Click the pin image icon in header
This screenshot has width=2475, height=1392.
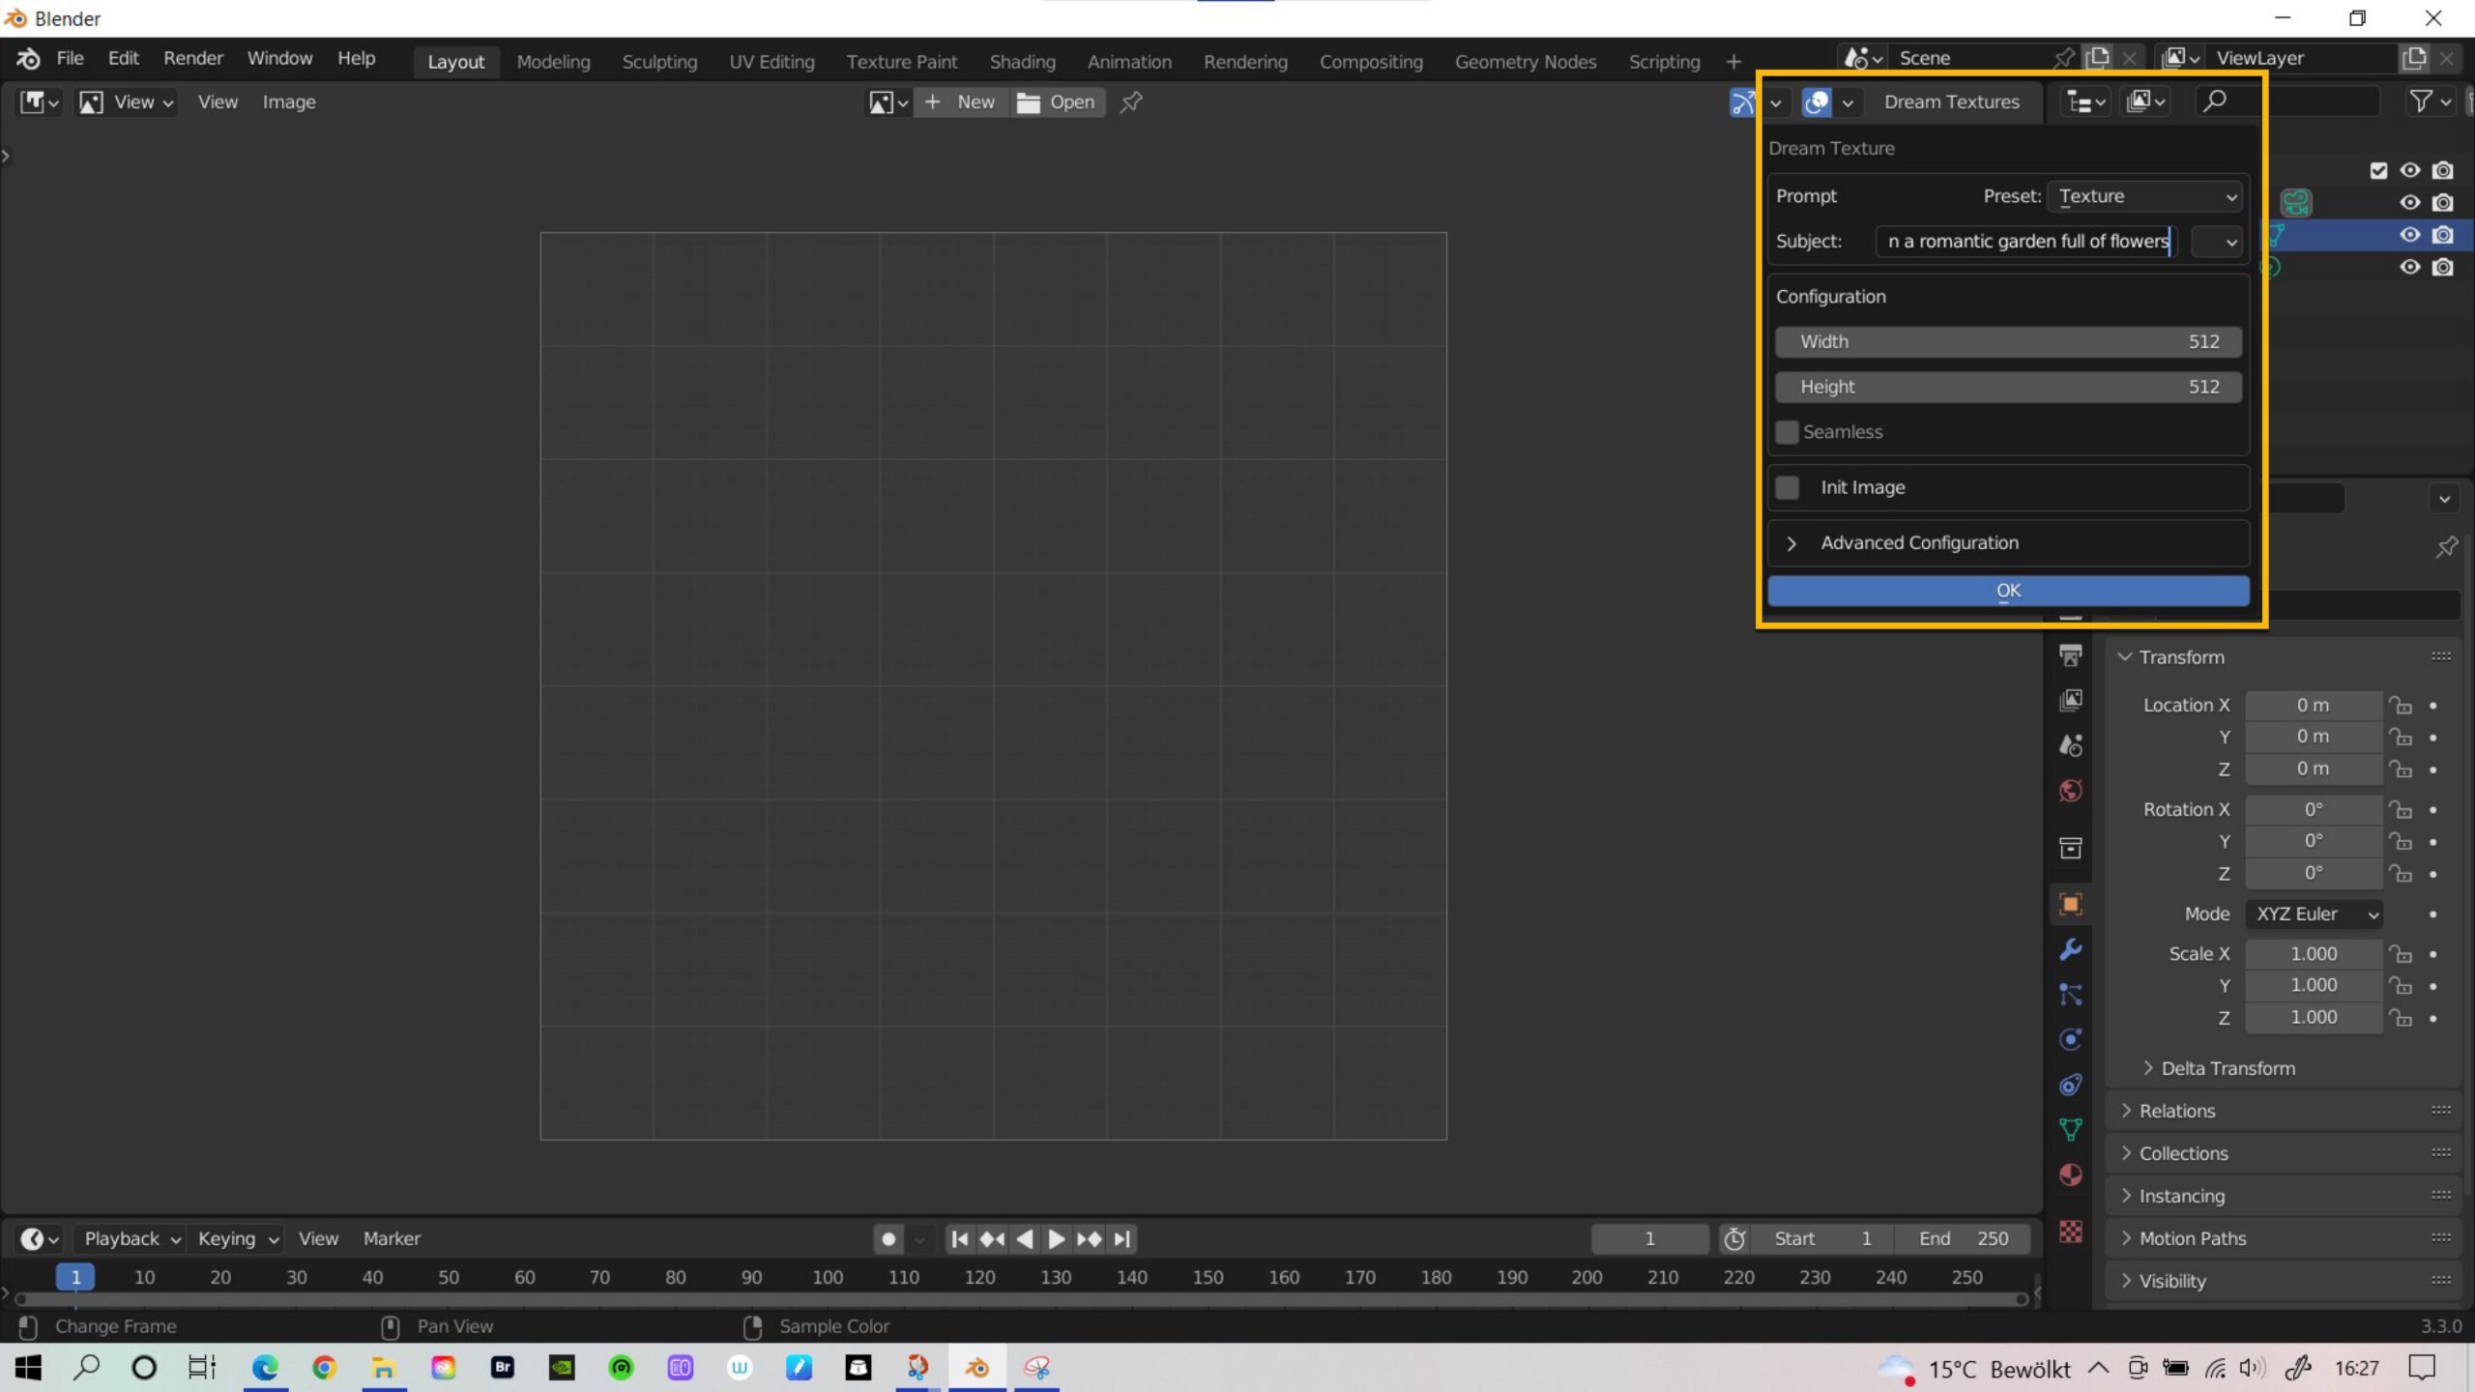pos(1131,101)
